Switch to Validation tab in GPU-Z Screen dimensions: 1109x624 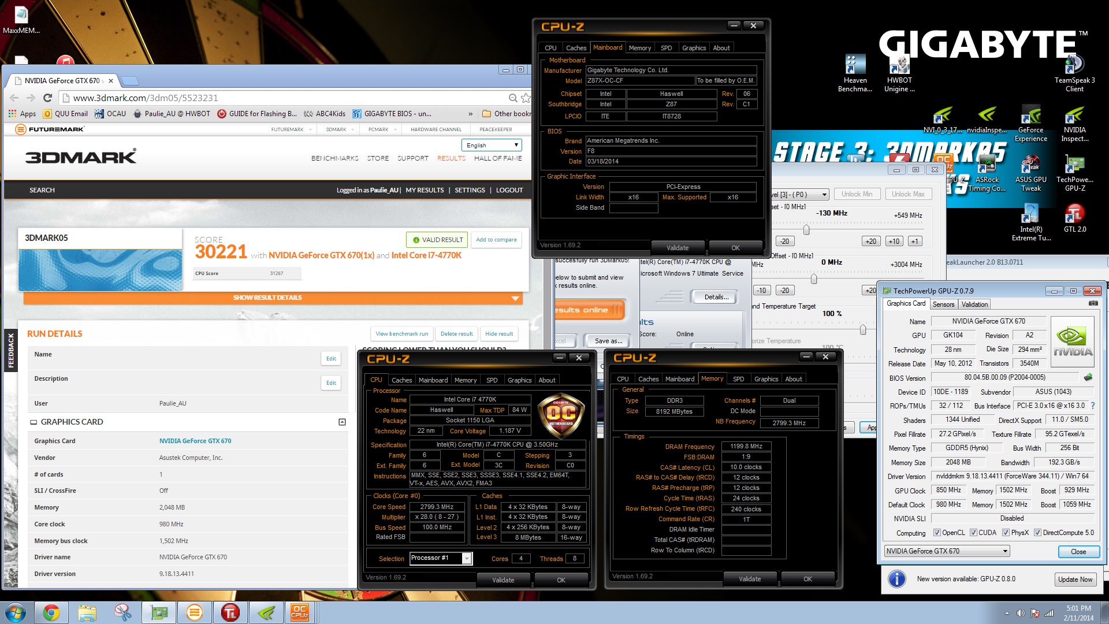(974, 304)
